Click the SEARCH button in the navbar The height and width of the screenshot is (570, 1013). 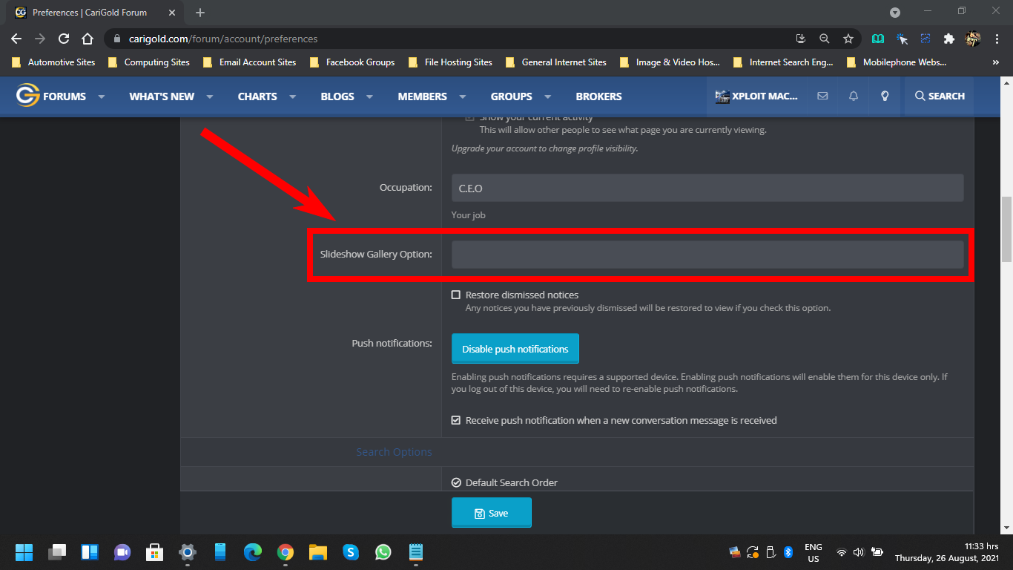(940, 96)
